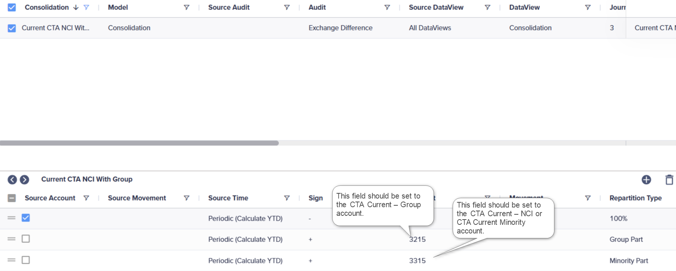676x271 pixels.
Task: Click the horizontal scrollbar thumb
Action: tap(139, 143)
